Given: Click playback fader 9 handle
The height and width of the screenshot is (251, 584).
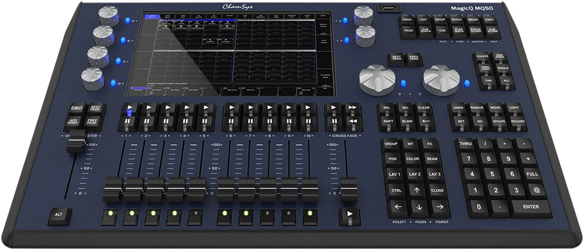Looking at the screenshot, I should [289, 190].
